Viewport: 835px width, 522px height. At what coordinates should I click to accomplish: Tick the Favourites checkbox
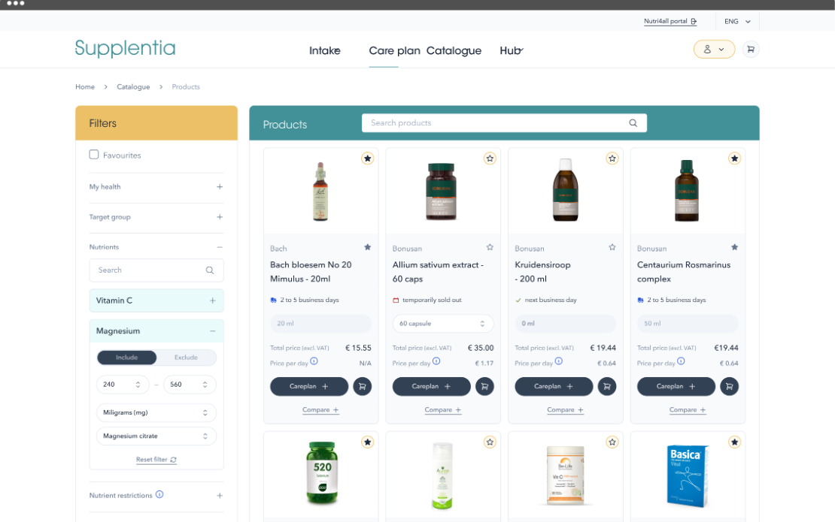(x=94, y=155)
